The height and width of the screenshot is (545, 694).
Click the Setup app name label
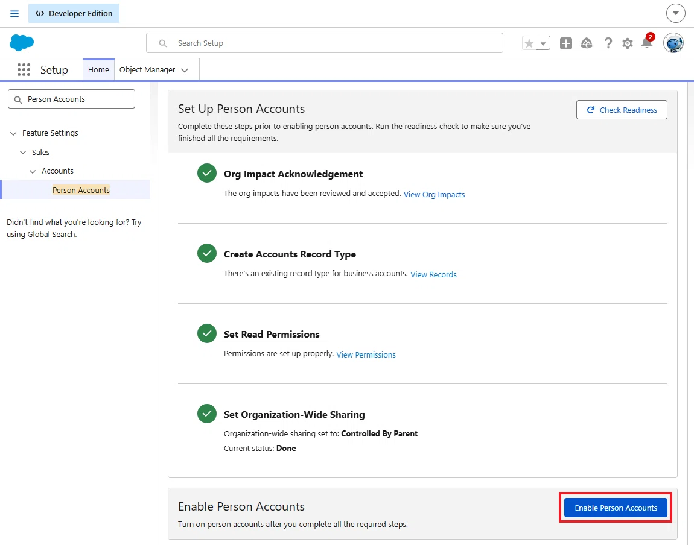(54, 70)
